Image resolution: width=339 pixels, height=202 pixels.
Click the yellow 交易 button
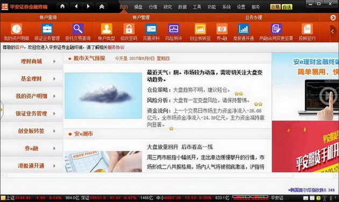pos(275,7)
